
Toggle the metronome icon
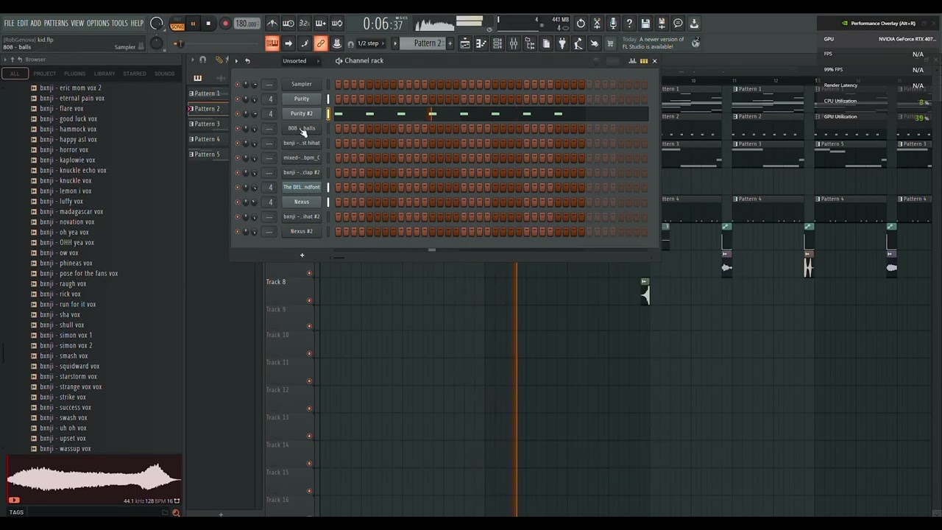(272, 24)
